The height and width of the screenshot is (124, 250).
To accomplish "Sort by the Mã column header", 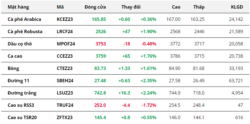I will tap(60, 7).
